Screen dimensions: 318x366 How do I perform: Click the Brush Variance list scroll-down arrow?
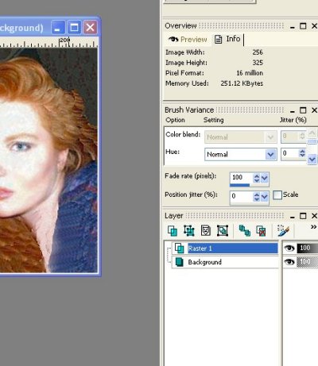[312, 160]
